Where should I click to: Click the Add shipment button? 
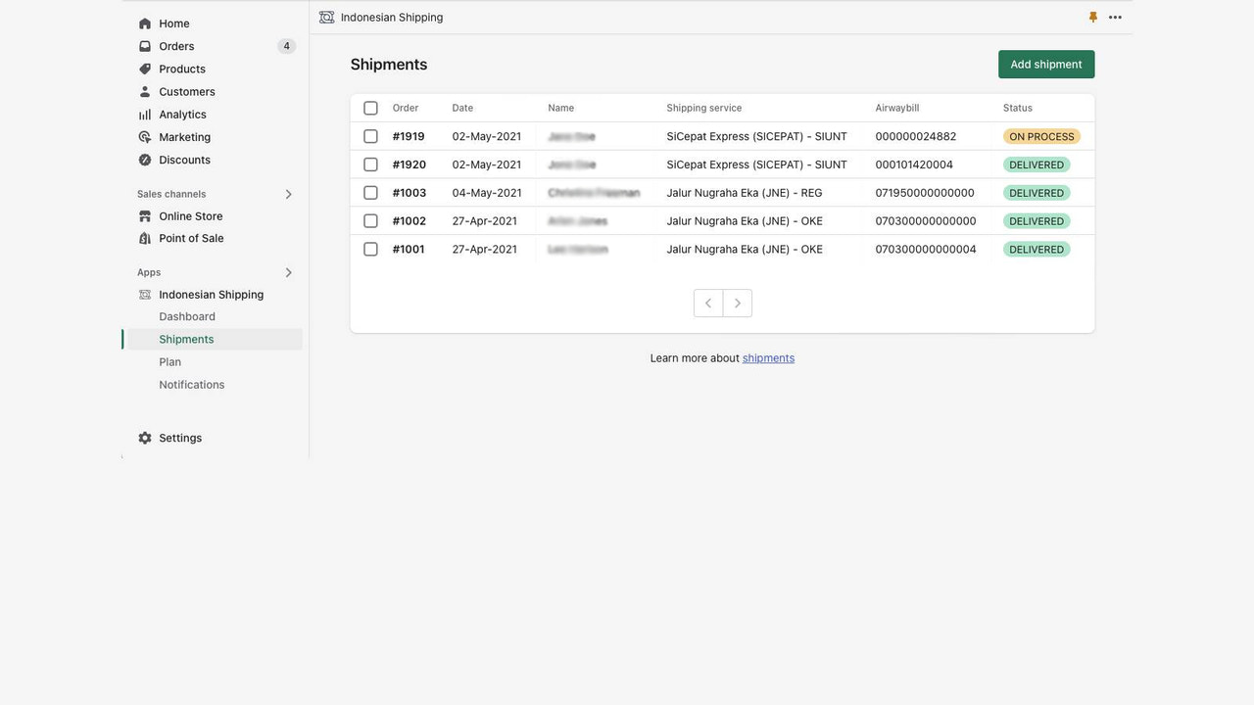[1046, 64]
